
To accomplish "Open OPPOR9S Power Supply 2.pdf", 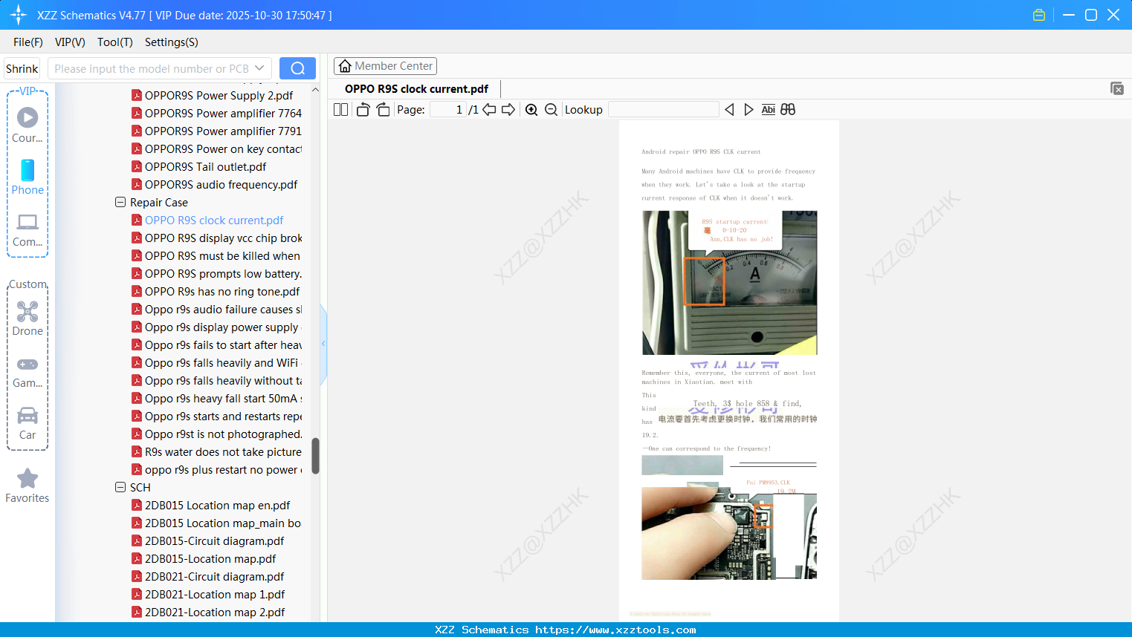I will 219,96.
